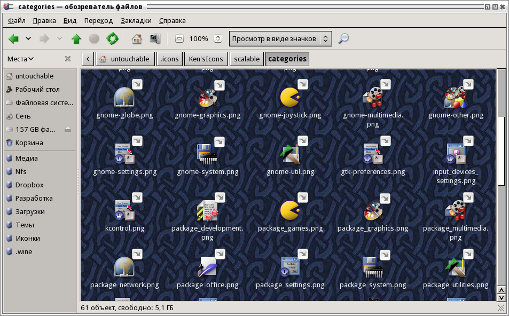Select the gnome-settings.png file icon
This screenshot has height=316, width=509.
(x=124, y=153)
